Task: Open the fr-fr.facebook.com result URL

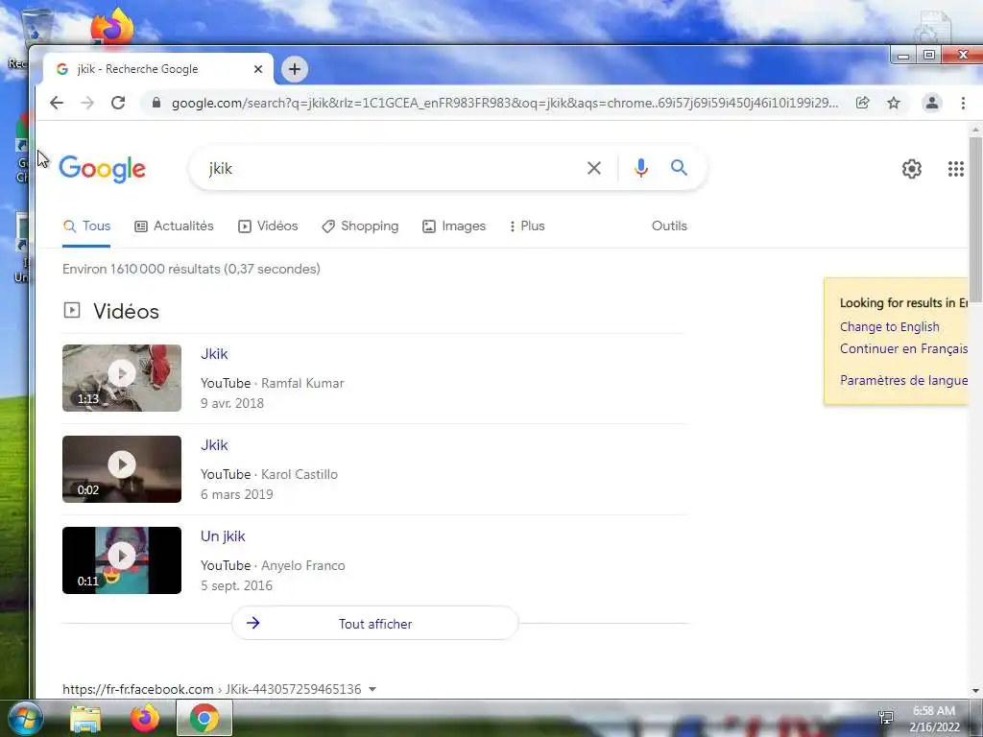Action: pyautogui.click(x=212, y=689)
